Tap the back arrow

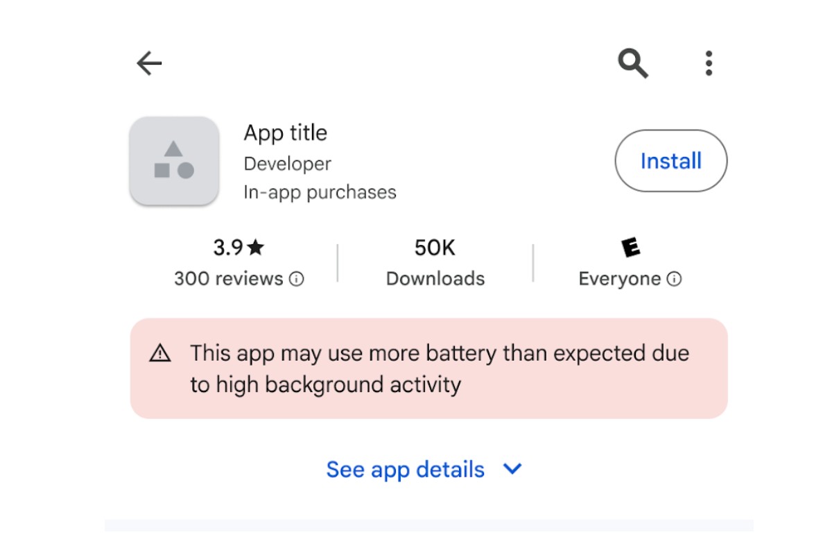[x=149, y=64]
